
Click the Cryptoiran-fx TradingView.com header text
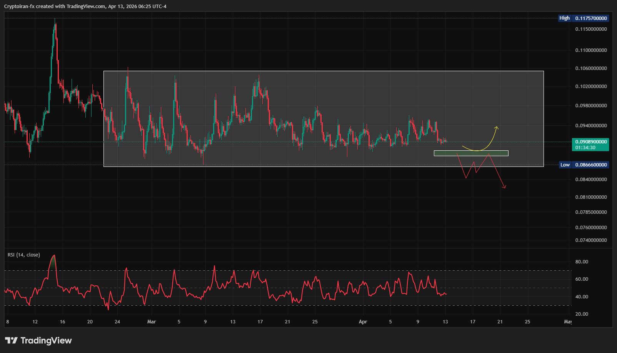click(x=85, y=6)
